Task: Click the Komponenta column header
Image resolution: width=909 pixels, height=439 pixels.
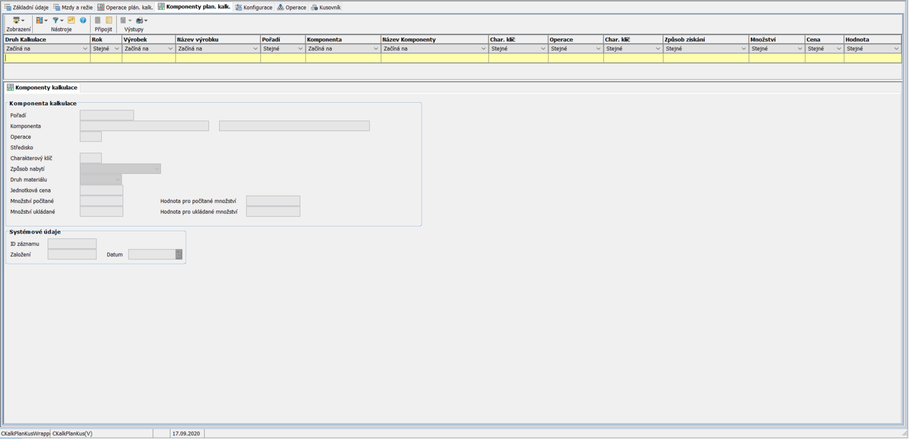Action: coord(342,40)
